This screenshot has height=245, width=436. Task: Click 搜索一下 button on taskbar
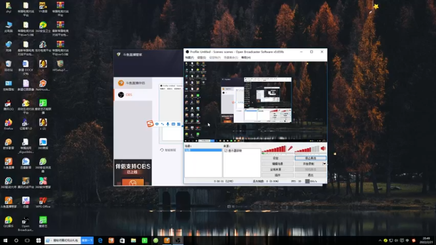click(x=87, y=240)
